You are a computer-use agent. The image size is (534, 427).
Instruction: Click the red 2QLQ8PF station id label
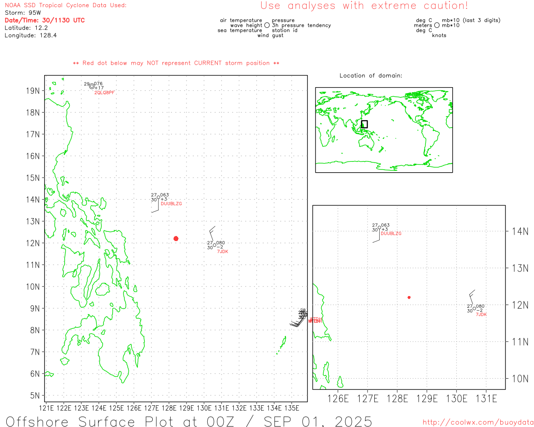[104, 93]
